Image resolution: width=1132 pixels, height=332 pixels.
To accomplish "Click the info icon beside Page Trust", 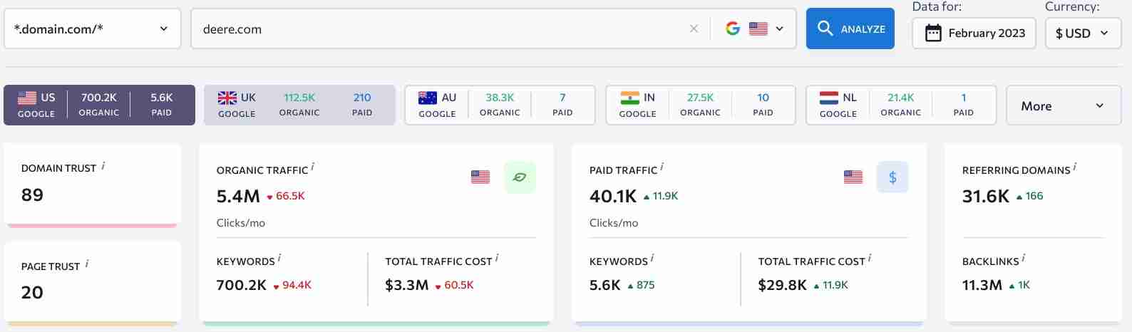I will point(87,264).
